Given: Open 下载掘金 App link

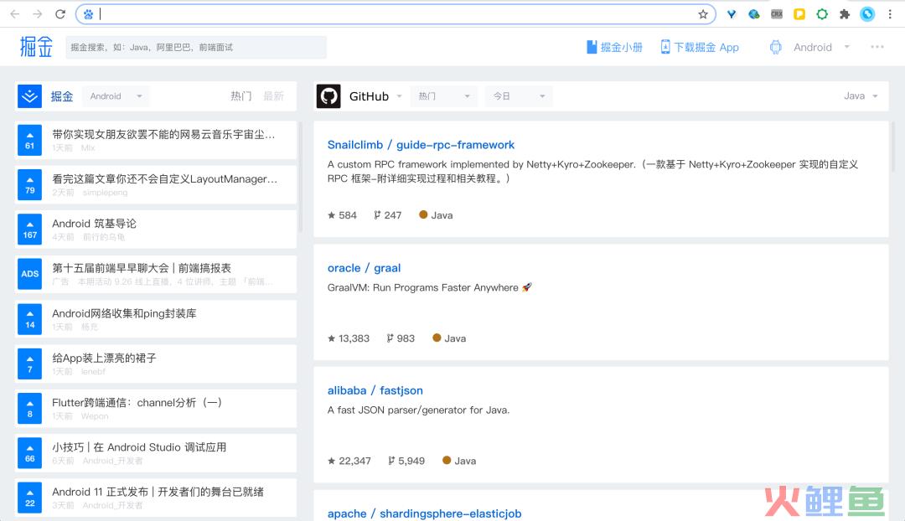Looking at the screenshot, I should [x=700, y=47].
